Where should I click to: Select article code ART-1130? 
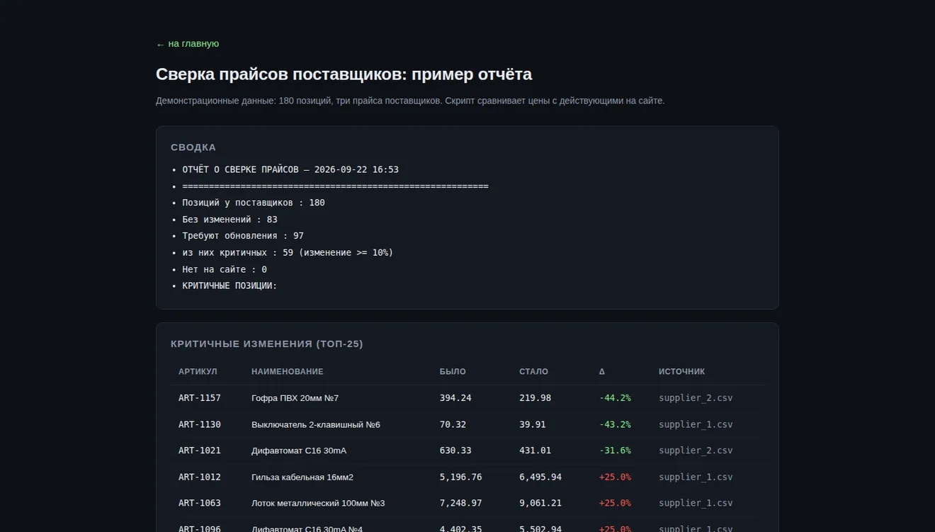[200, 424]
